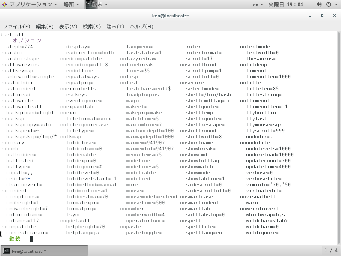Click the 'eadirection=both' option text

click(90, 53)
